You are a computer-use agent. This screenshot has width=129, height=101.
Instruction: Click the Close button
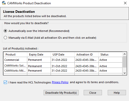(x=93, y=93)
